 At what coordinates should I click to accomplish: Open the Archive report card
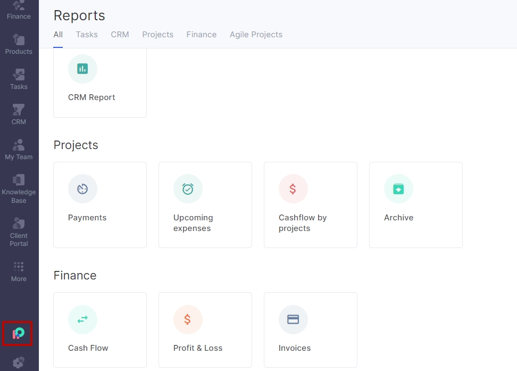click(416, 205)
